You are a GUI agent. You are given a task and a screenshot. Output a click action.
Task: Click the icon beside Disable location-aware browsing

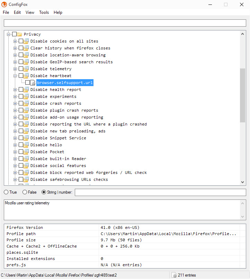[x=26, y=55]
